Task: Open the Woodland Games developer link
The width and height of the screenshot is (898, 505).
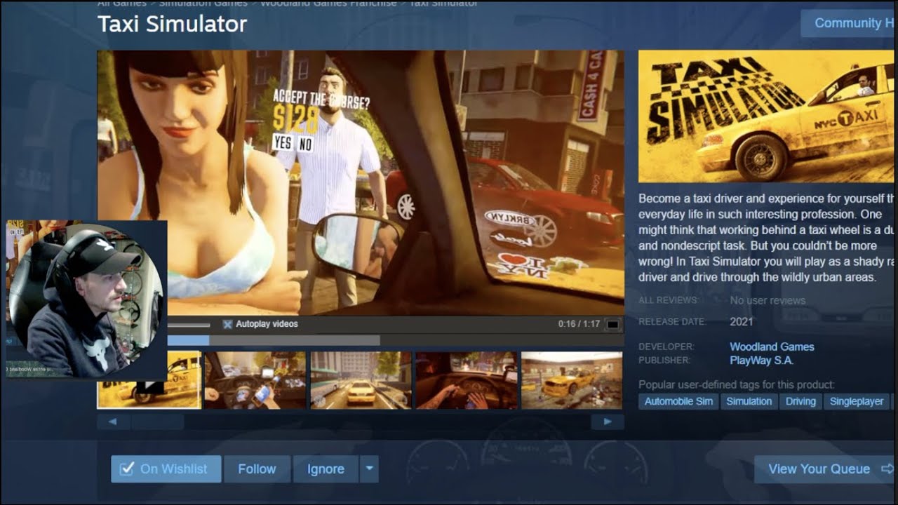Action: [772, 346]
